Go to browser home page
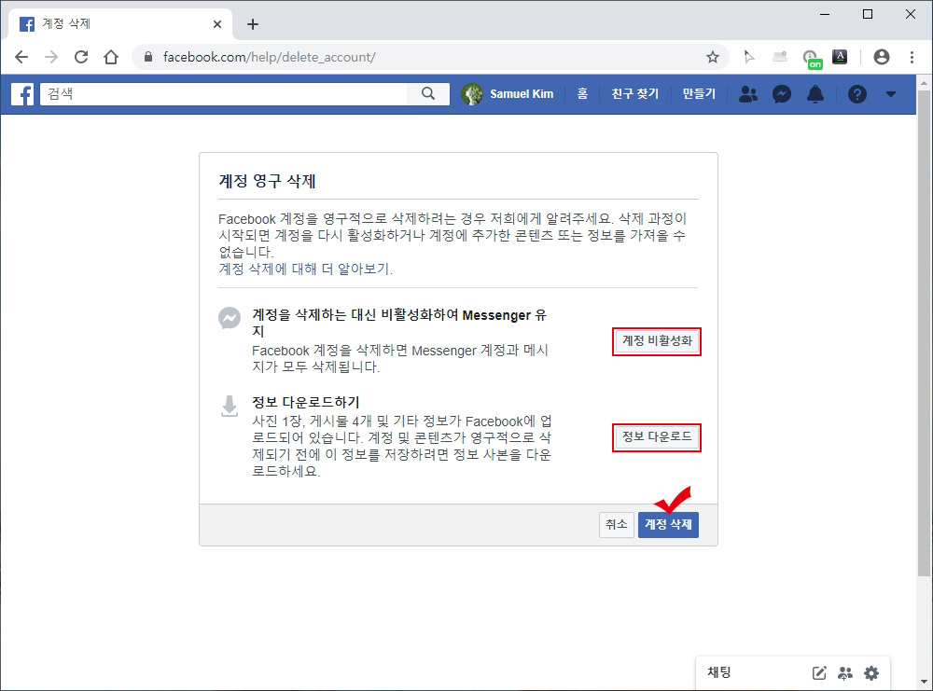Viewport: 933px width, 691px height. pyautogui.click(x=111, y=57)
